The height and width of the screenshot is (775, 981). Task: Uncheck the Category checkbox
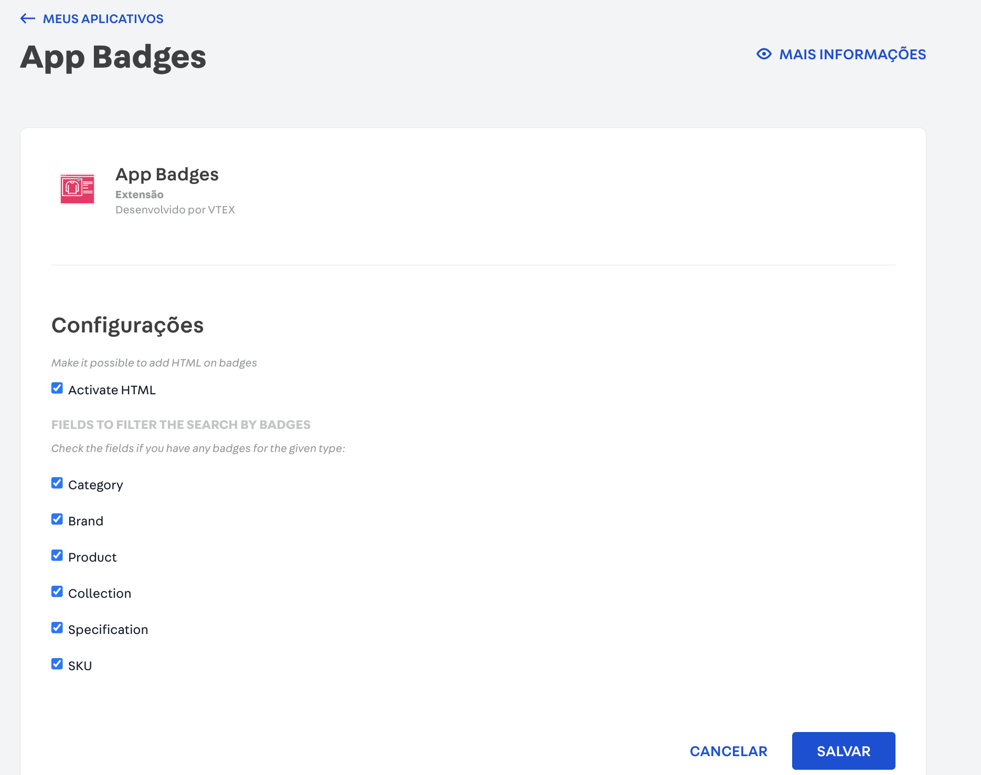[x=57, y=483]
